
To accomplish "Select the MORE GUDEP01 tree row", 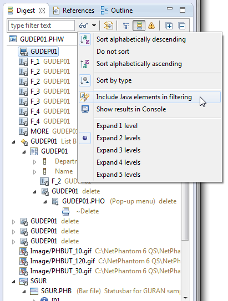I will (48, 131).
